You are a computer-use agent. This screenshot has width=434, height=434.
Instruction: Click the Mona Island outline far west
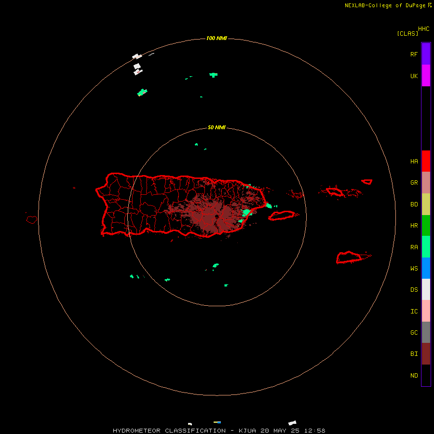point(32,220)
